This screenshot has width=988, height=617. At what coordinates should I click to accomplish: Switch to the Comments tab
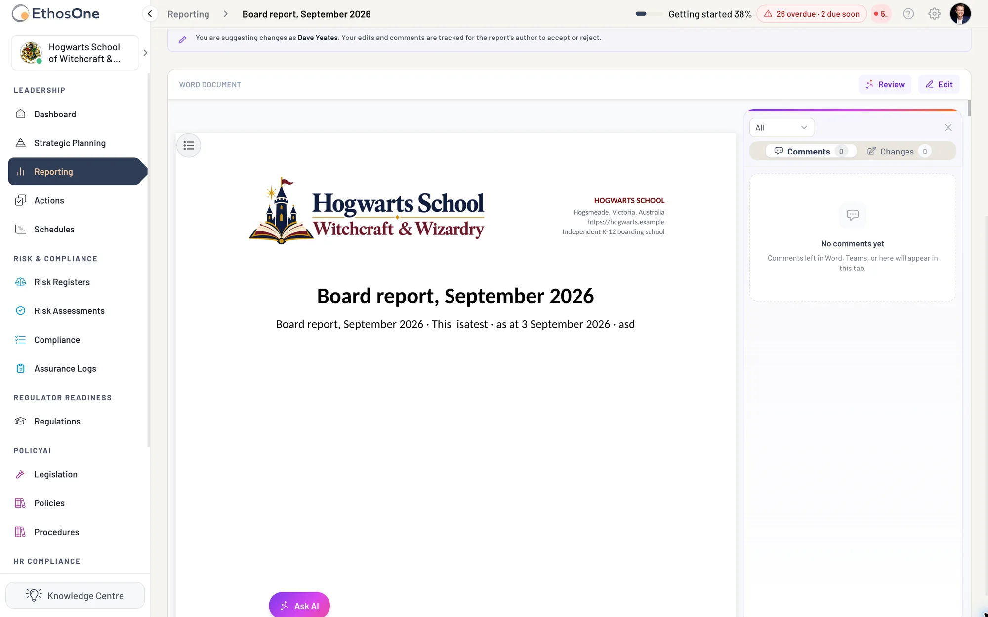(x=810, y=151)
